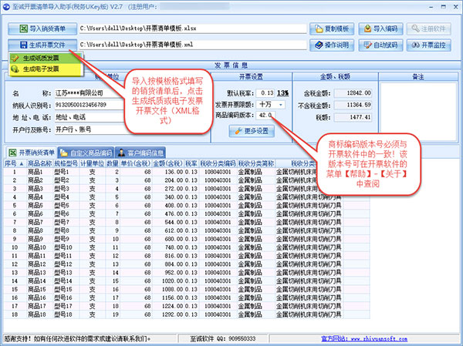
Task: Select 生成纸质发票 from the menu
Action: (41, 59)
